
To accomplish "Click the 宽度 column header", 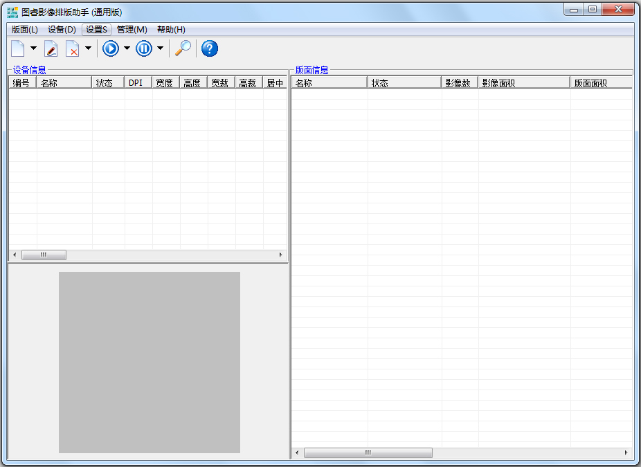I will click(166, 83).
